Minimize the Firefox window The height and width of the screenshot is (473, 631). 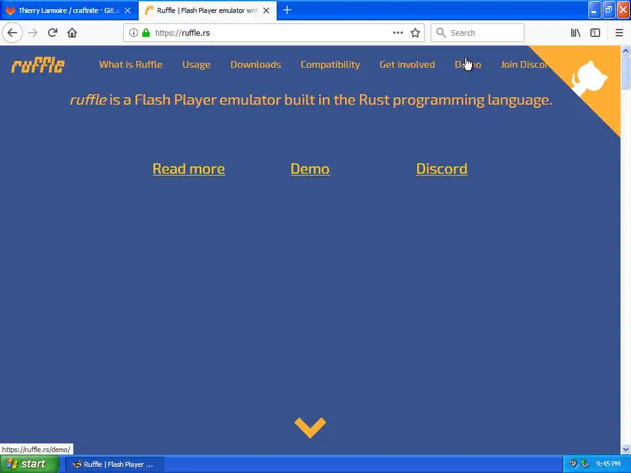(x=595, y=10)
